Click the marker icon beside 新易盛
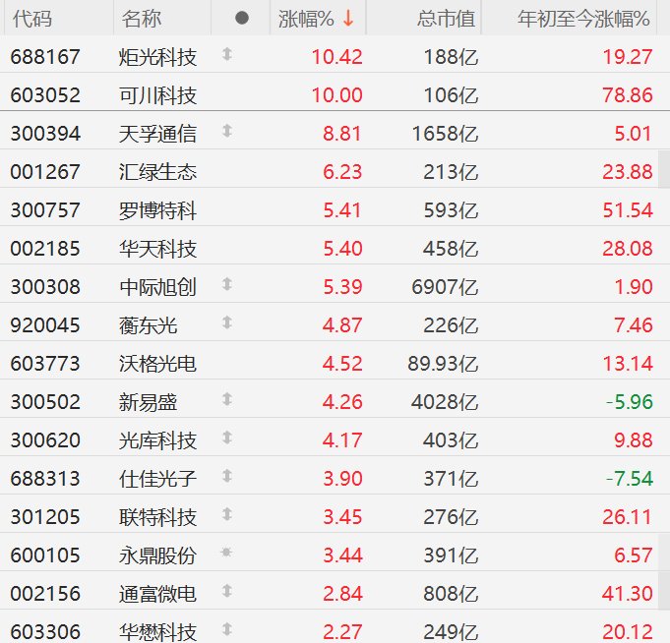This screenshot has height=643, width=670. [x=227, y=399]
